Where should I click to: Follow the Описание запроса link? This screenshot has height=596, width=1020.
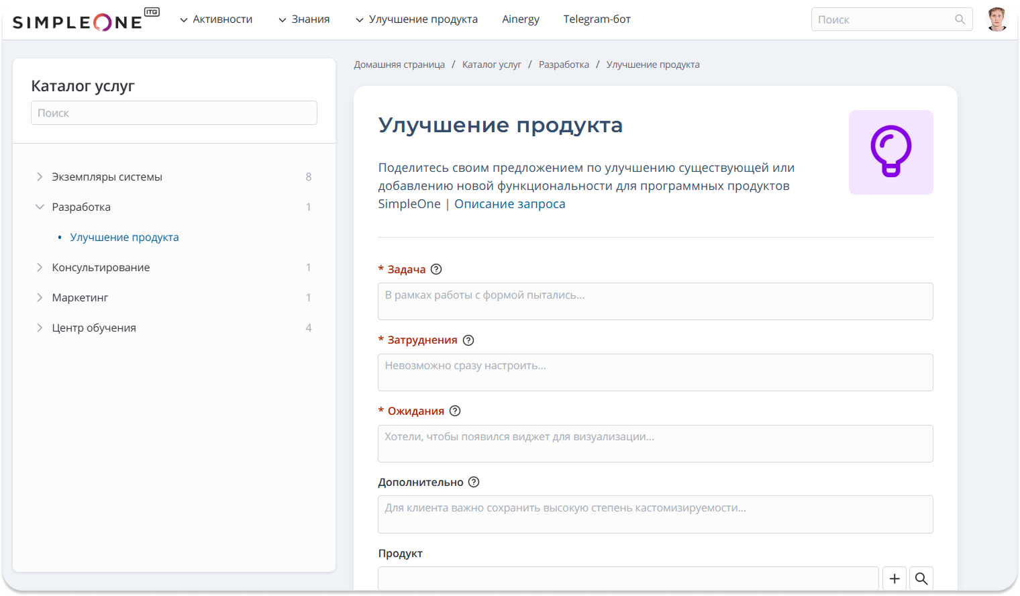[509, 203]
